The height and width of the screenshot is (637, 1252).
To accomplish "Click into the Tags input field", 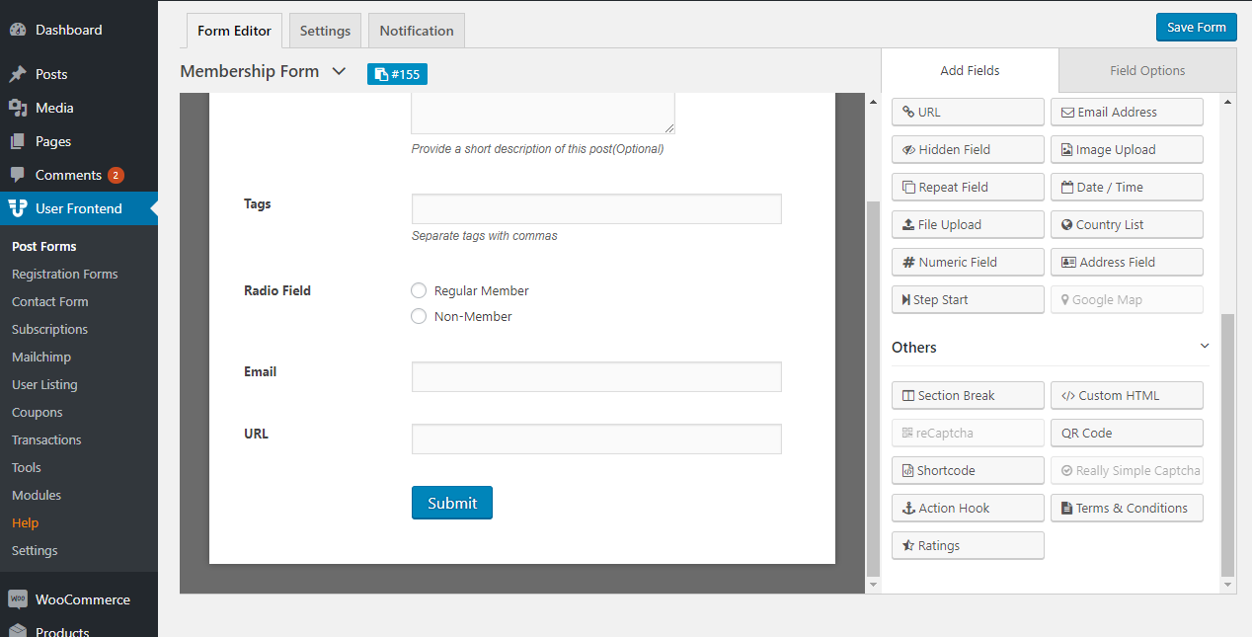I will tap(596, 208).
